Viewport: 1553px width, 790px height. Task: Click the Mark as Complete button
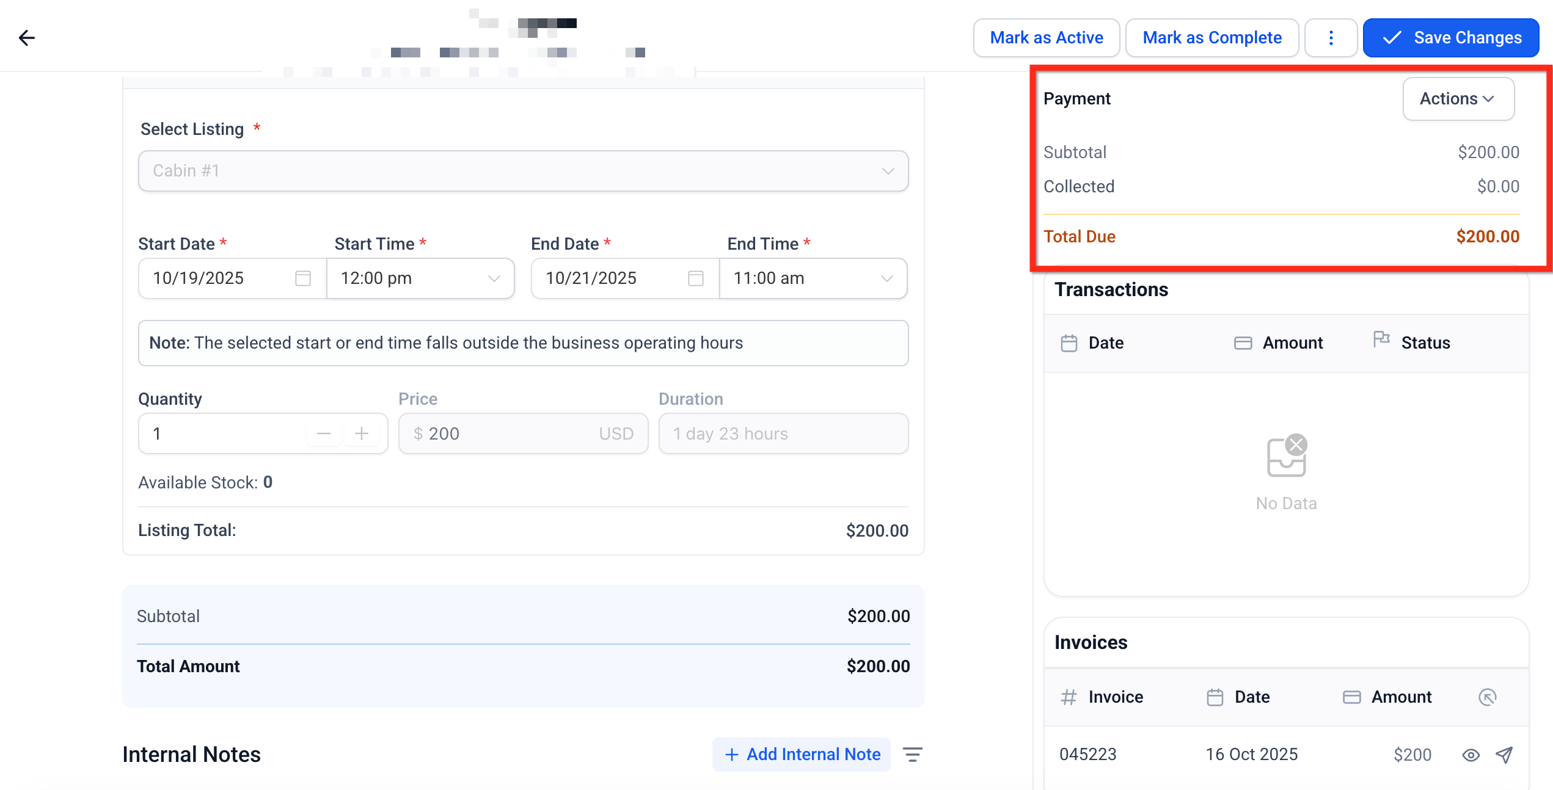(1211, 38)
